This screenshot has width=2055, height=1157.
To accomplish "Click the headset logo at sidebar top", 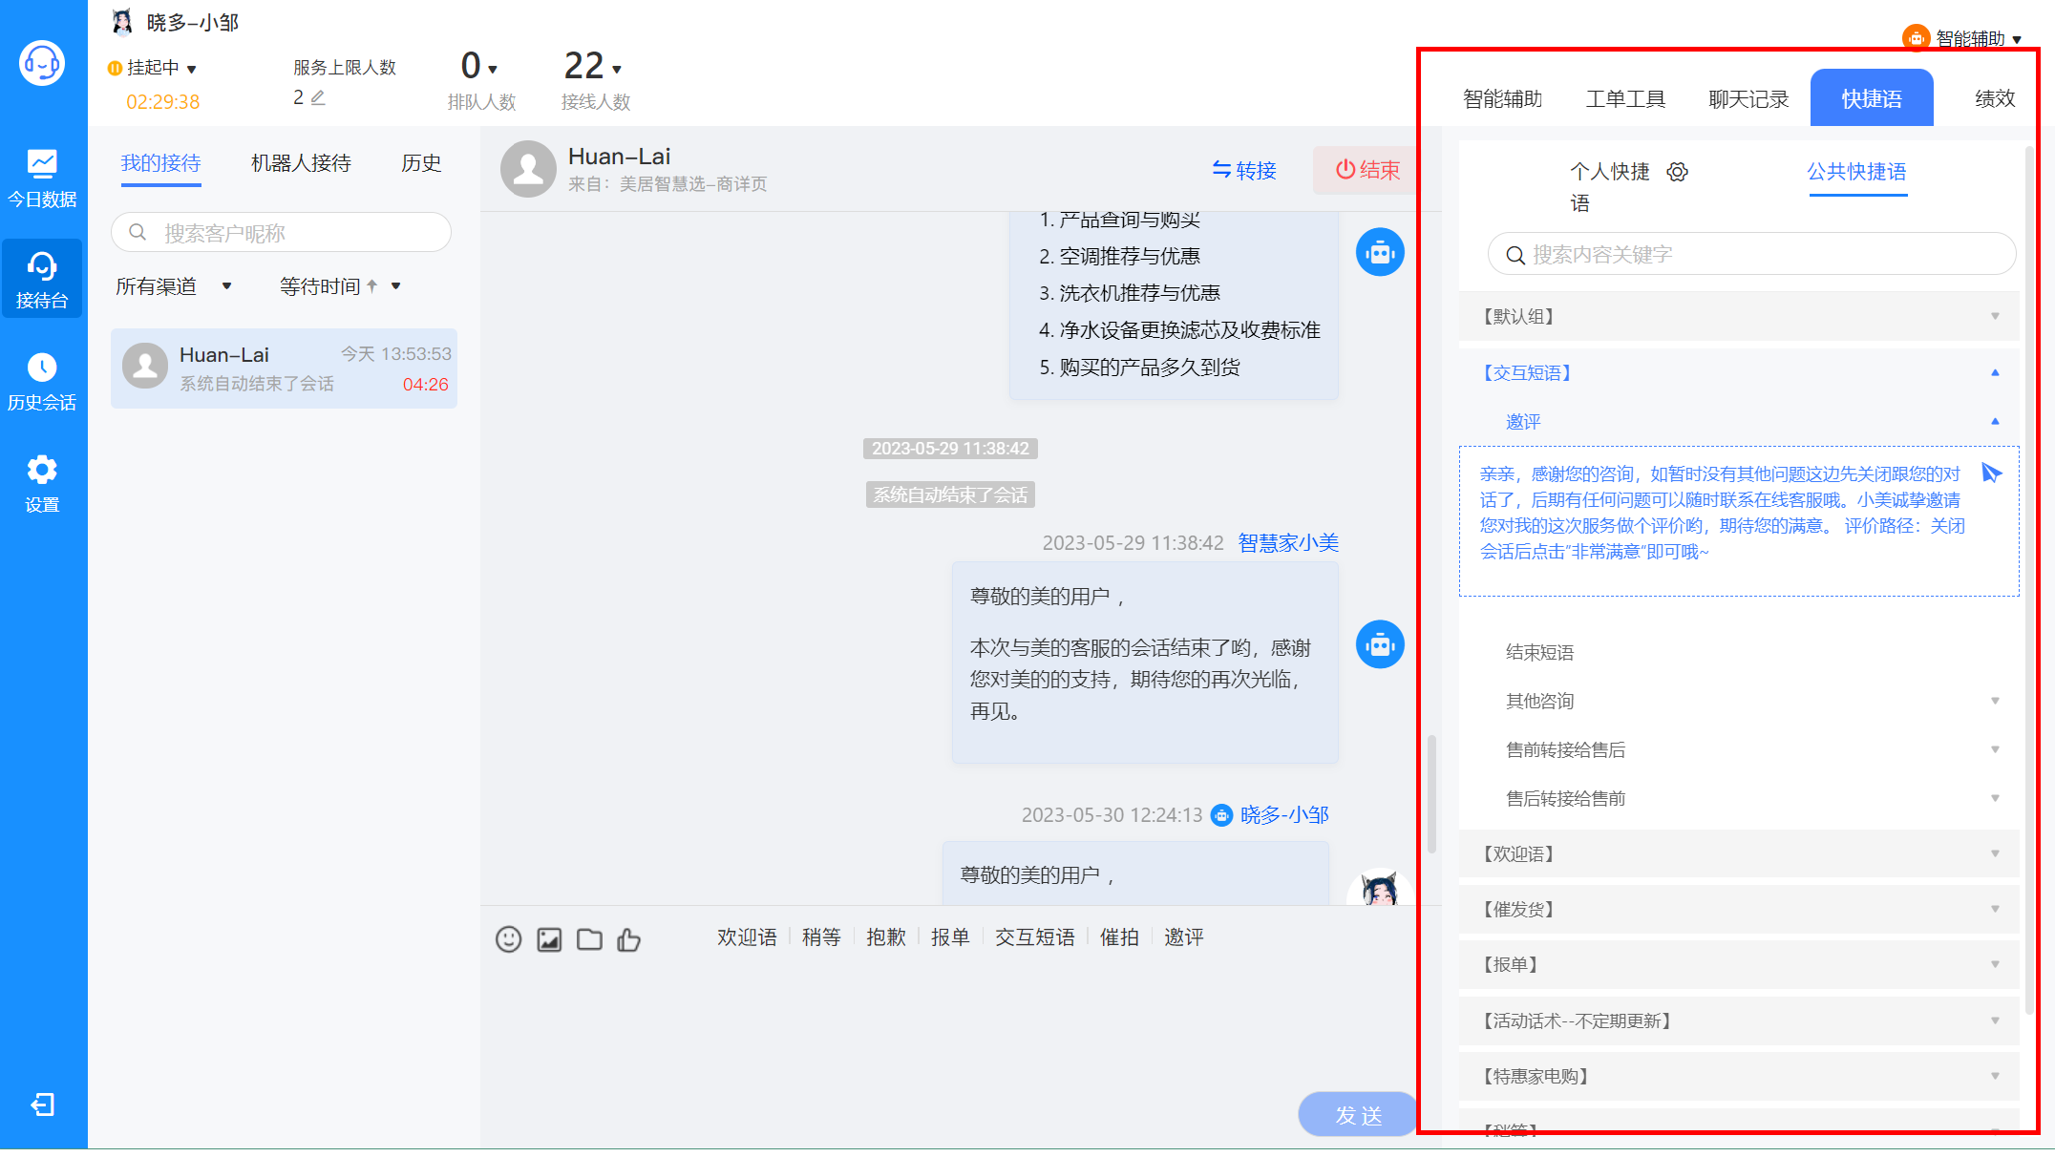I will click(x=42, y=64).
